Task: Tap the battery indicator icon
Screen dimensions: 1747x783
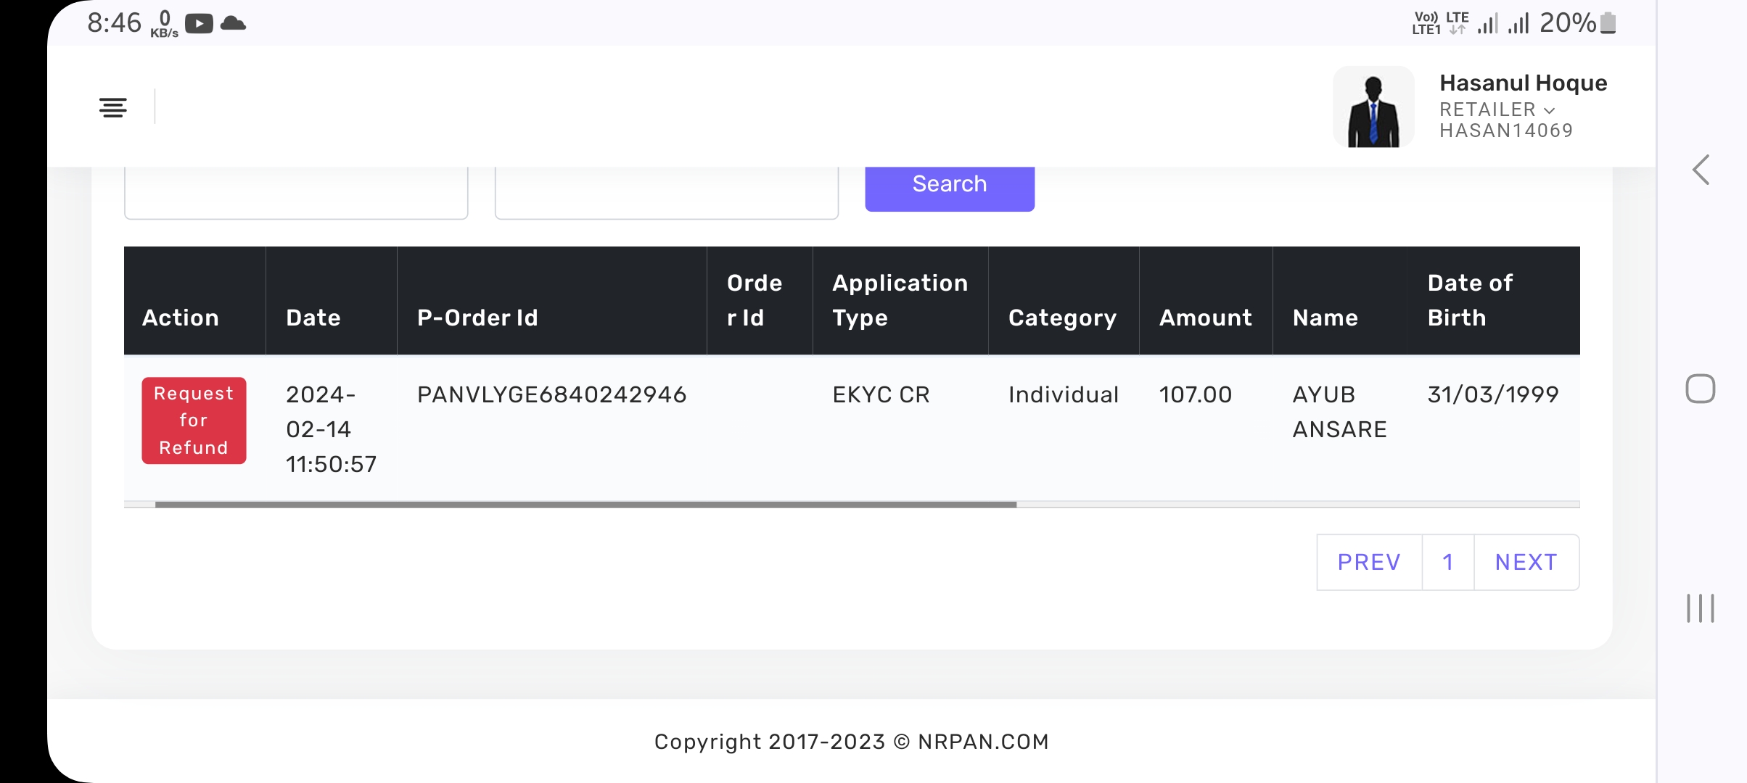Action: click(1608, 23)
